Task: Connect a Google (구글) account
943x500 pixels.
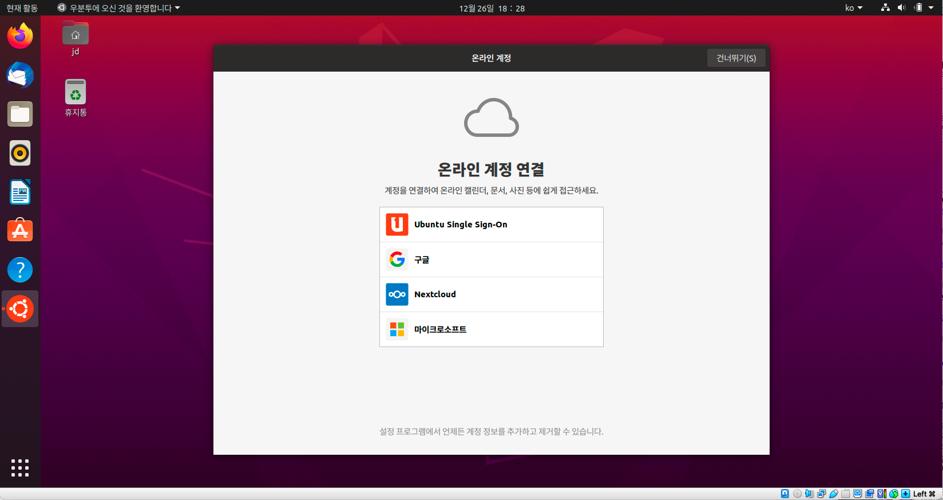Action: [x=492, y=259]
